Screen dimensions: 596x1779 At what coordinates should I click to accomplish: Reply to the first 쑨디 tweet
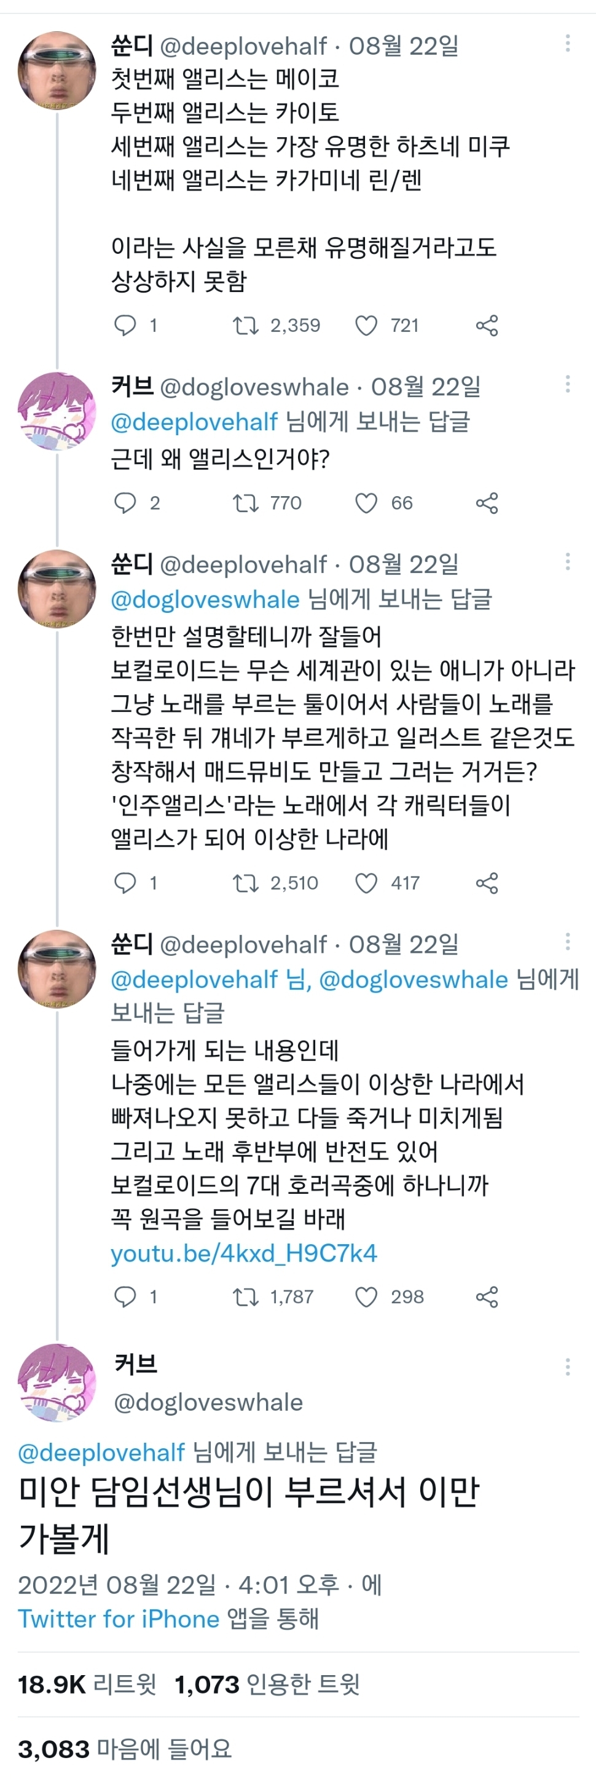click(x=125, y=325)
